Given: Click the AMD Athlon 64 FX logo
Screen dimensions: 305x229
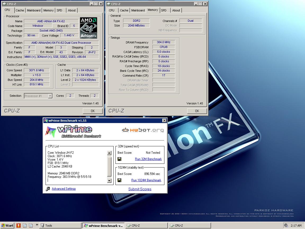Looking at the screenshot, I should click(88, 28).
